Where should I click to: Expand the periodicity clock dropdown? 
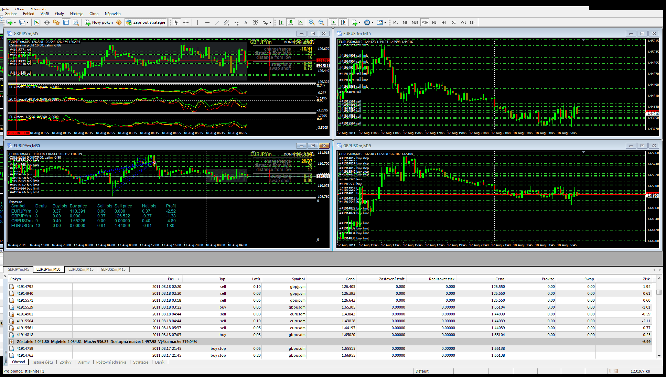coord(372,22)
